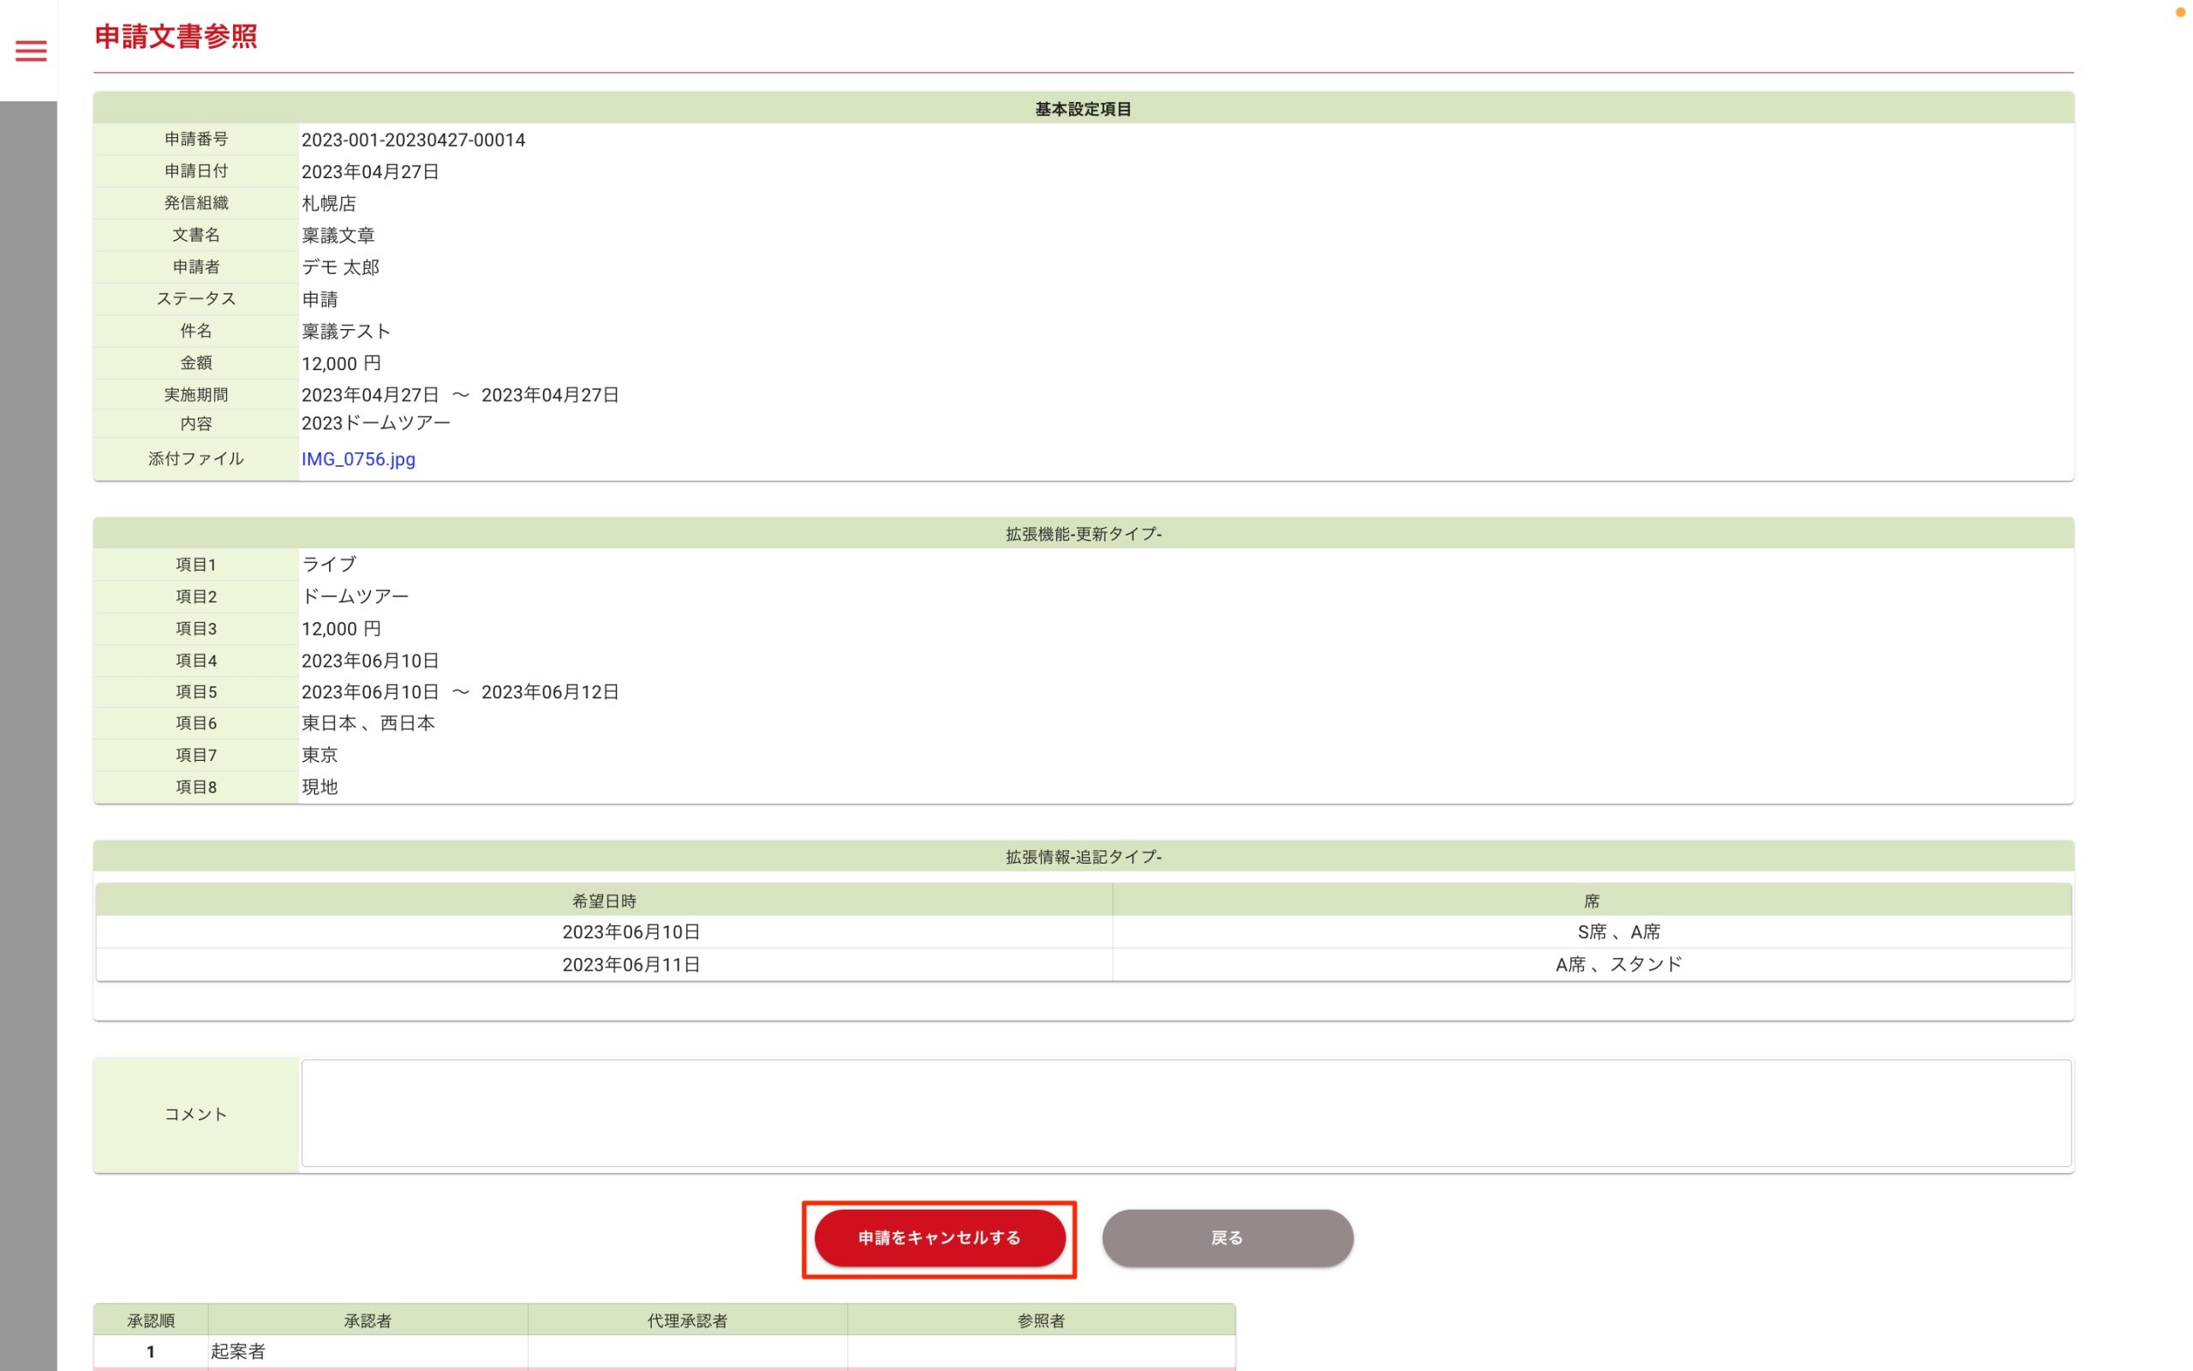Click the 拡張情報-追記タイプ- section header

coord(1083,857)
